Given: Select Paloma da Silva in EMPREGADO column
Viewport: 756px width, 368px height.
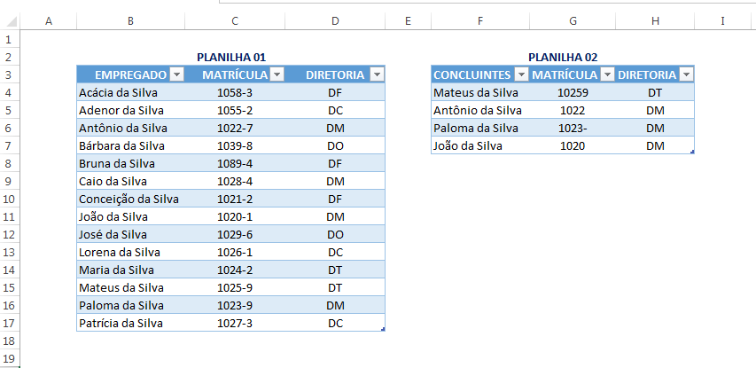Looking at the screenshot, I should tap(130, 305).
